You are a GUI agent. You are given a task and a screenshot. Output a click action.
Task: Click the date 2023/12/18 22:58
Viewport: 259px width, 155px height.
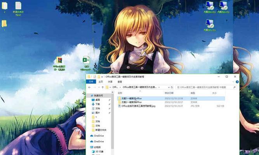tap(174, 98)
